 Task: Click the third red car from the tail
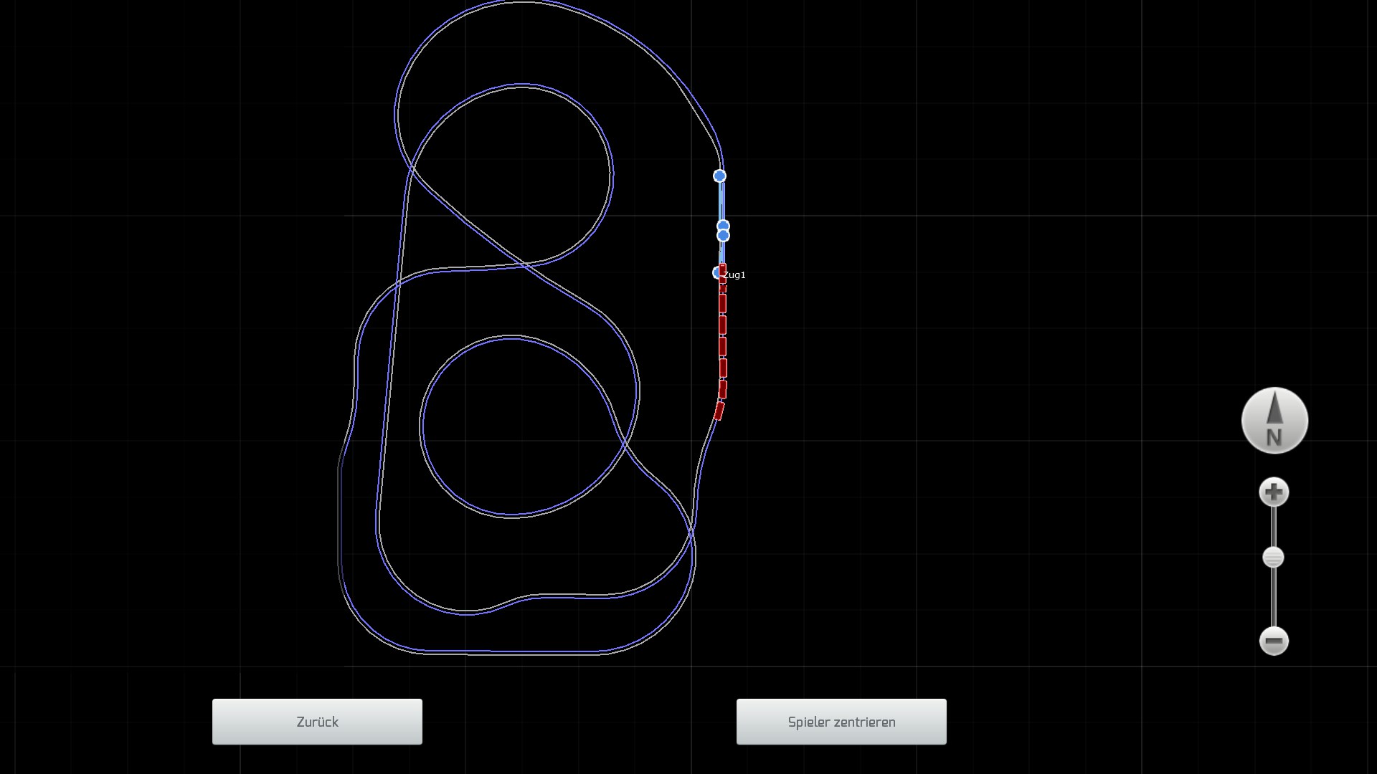click(x=723, y=368)
